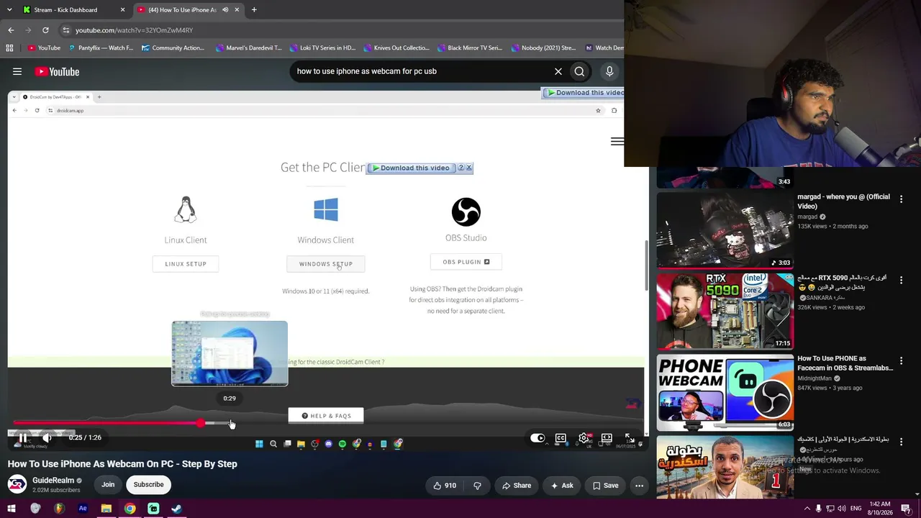
Task: Switch the player to theater mode
Action: [607, 437]
